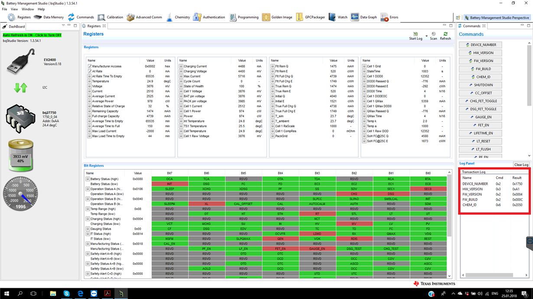
Task: Open the Calibration toolbar icon
Action: 101,17
